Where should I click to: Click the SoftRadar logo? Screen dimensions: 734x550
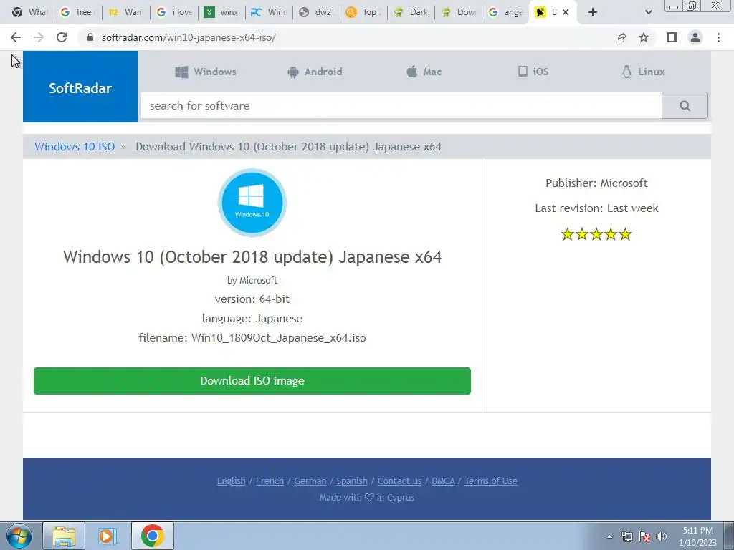80,87
